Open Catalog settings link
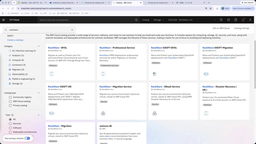256x144 pixels. click(242, 28)
